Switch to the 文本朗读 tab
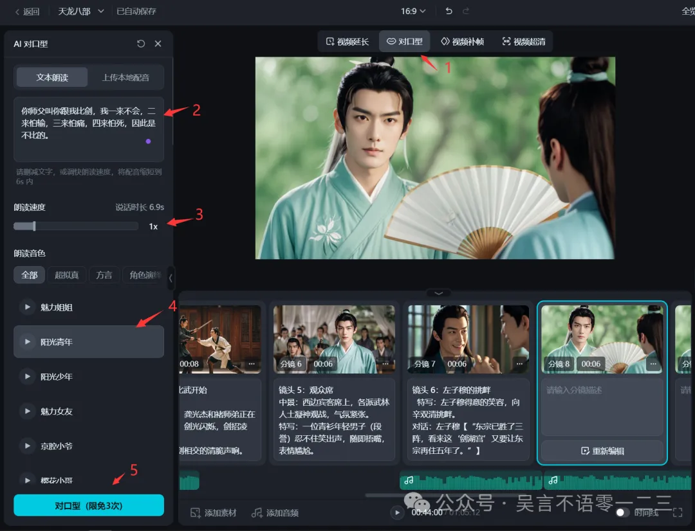Screen dimensions: 695x531 tap(52, 78)
